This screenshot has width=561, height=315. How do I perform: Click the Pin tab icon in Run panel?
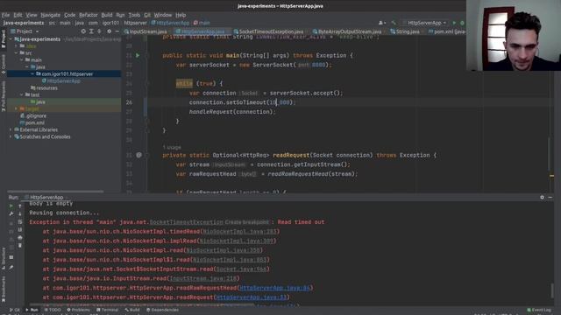pyautogui.click(x=11, y=268)
